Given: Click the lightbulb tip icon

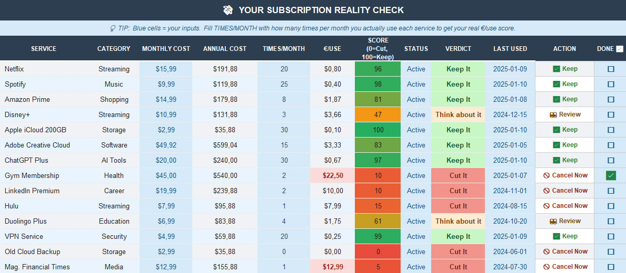Looking at the screenshot, I should click(113, 29).
